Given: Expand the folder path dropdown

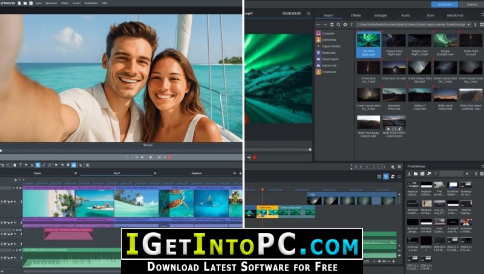Looking at the screenshot, I should (x=468, y=24).
